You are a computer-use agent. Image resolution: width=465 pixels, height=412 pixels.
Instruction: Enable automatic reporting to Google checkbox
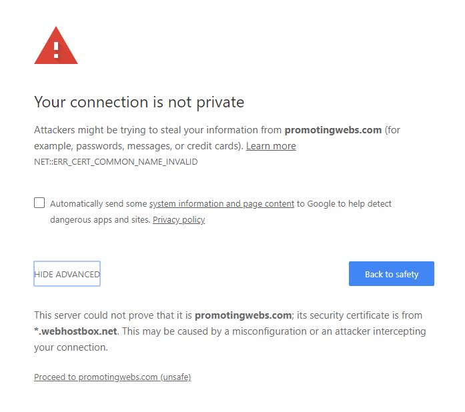39,203
